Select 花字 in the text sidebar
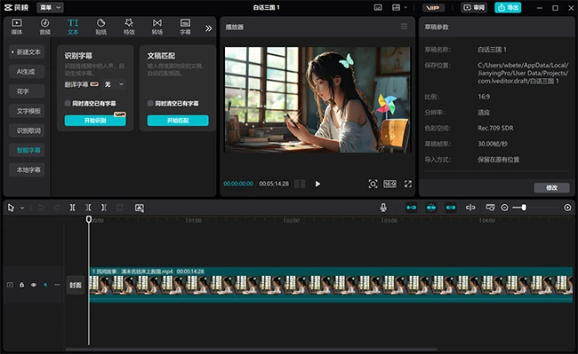 tap(27, 91)
